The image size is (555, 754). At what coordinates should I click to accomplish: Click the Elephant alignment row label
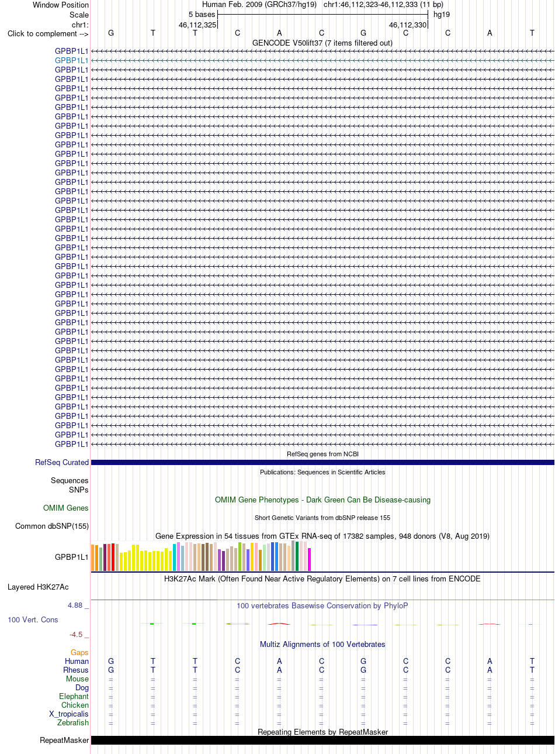click(74, 697)
